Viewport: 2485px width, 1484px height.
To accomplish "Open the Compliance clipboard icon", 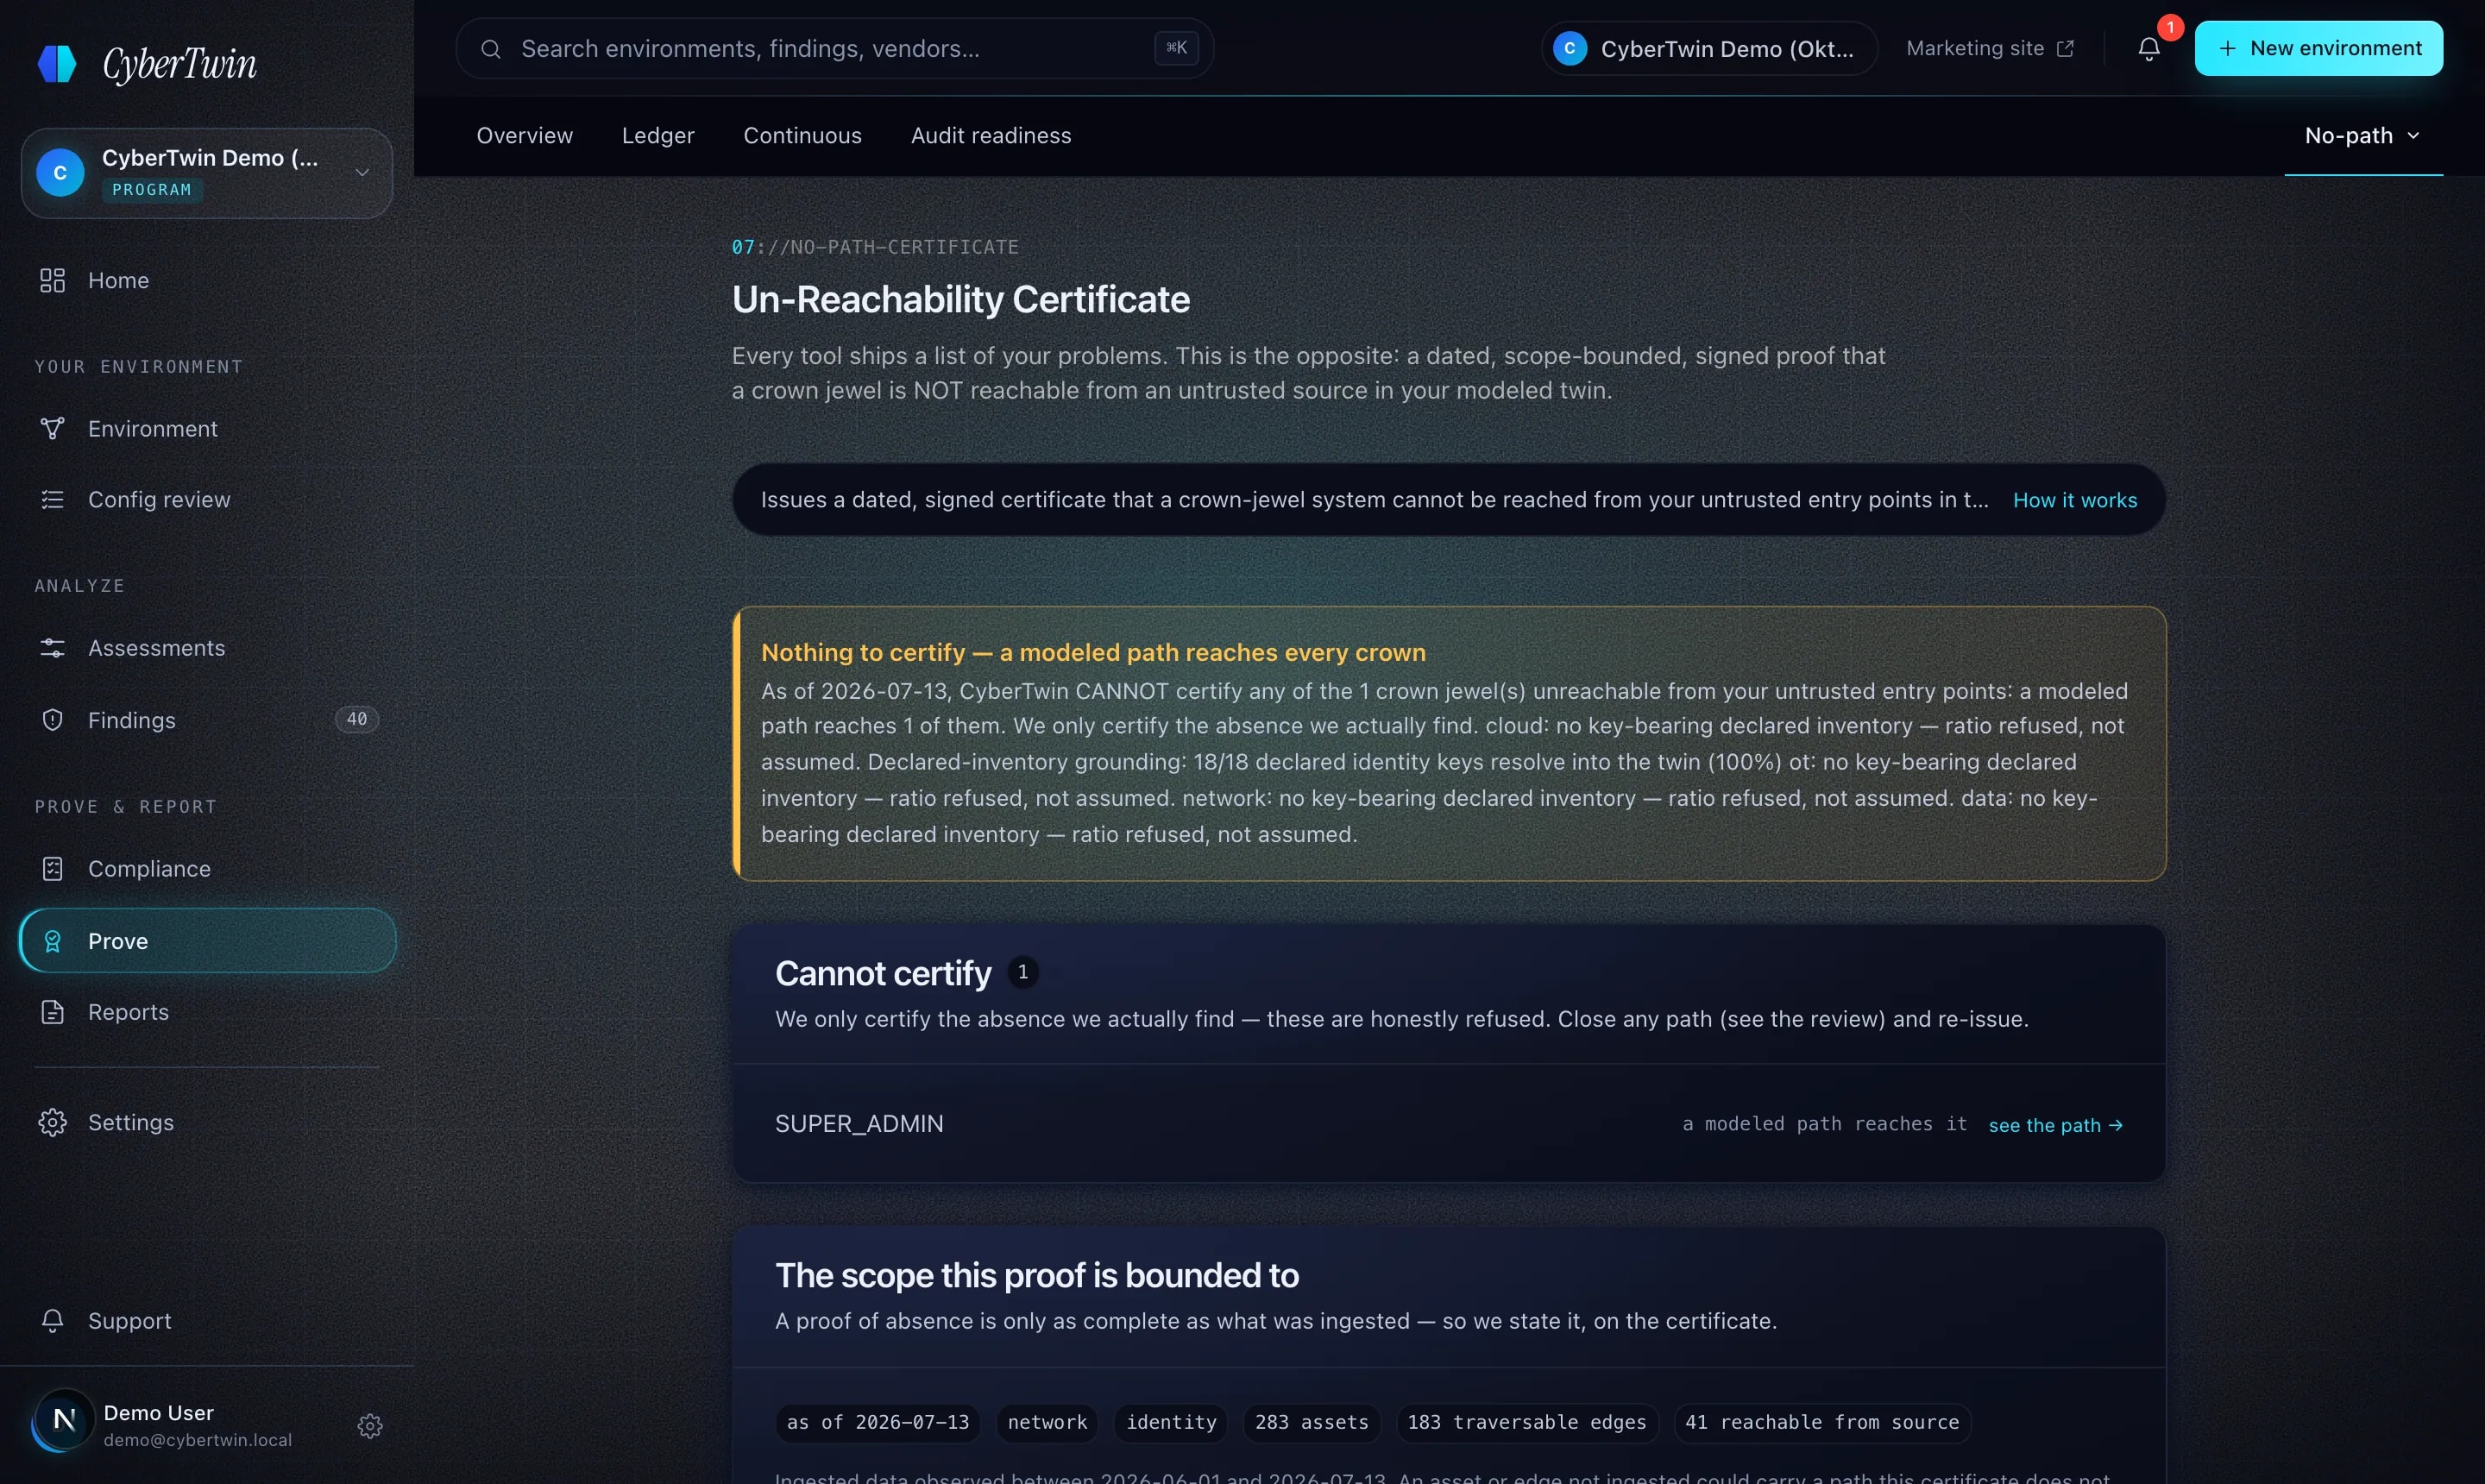I will pos(52,868).
